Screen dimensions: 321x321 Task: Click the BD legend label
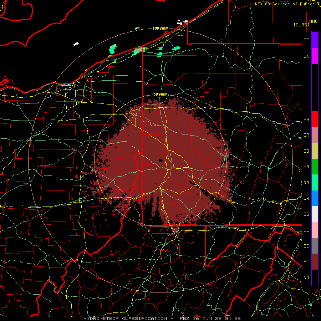coord(306,151)
